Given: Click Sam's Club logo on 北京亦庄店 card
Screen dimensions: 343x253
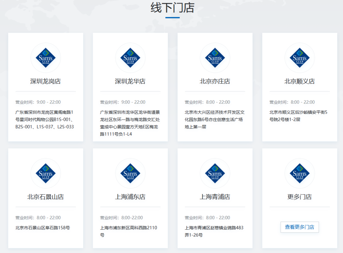Looking at the screenshot, I should (215, 58).
